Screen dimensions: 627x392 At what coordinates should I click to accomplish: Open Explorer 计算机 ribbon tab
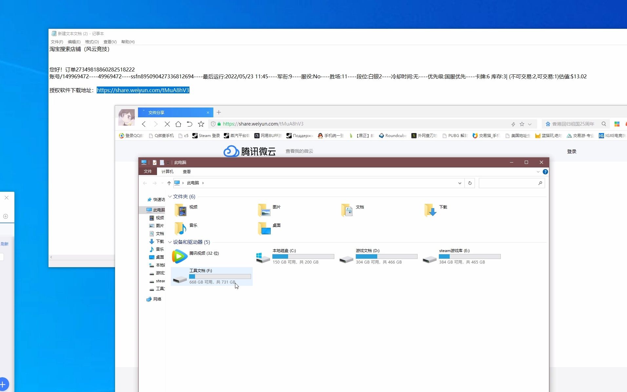tap(167, 171)
